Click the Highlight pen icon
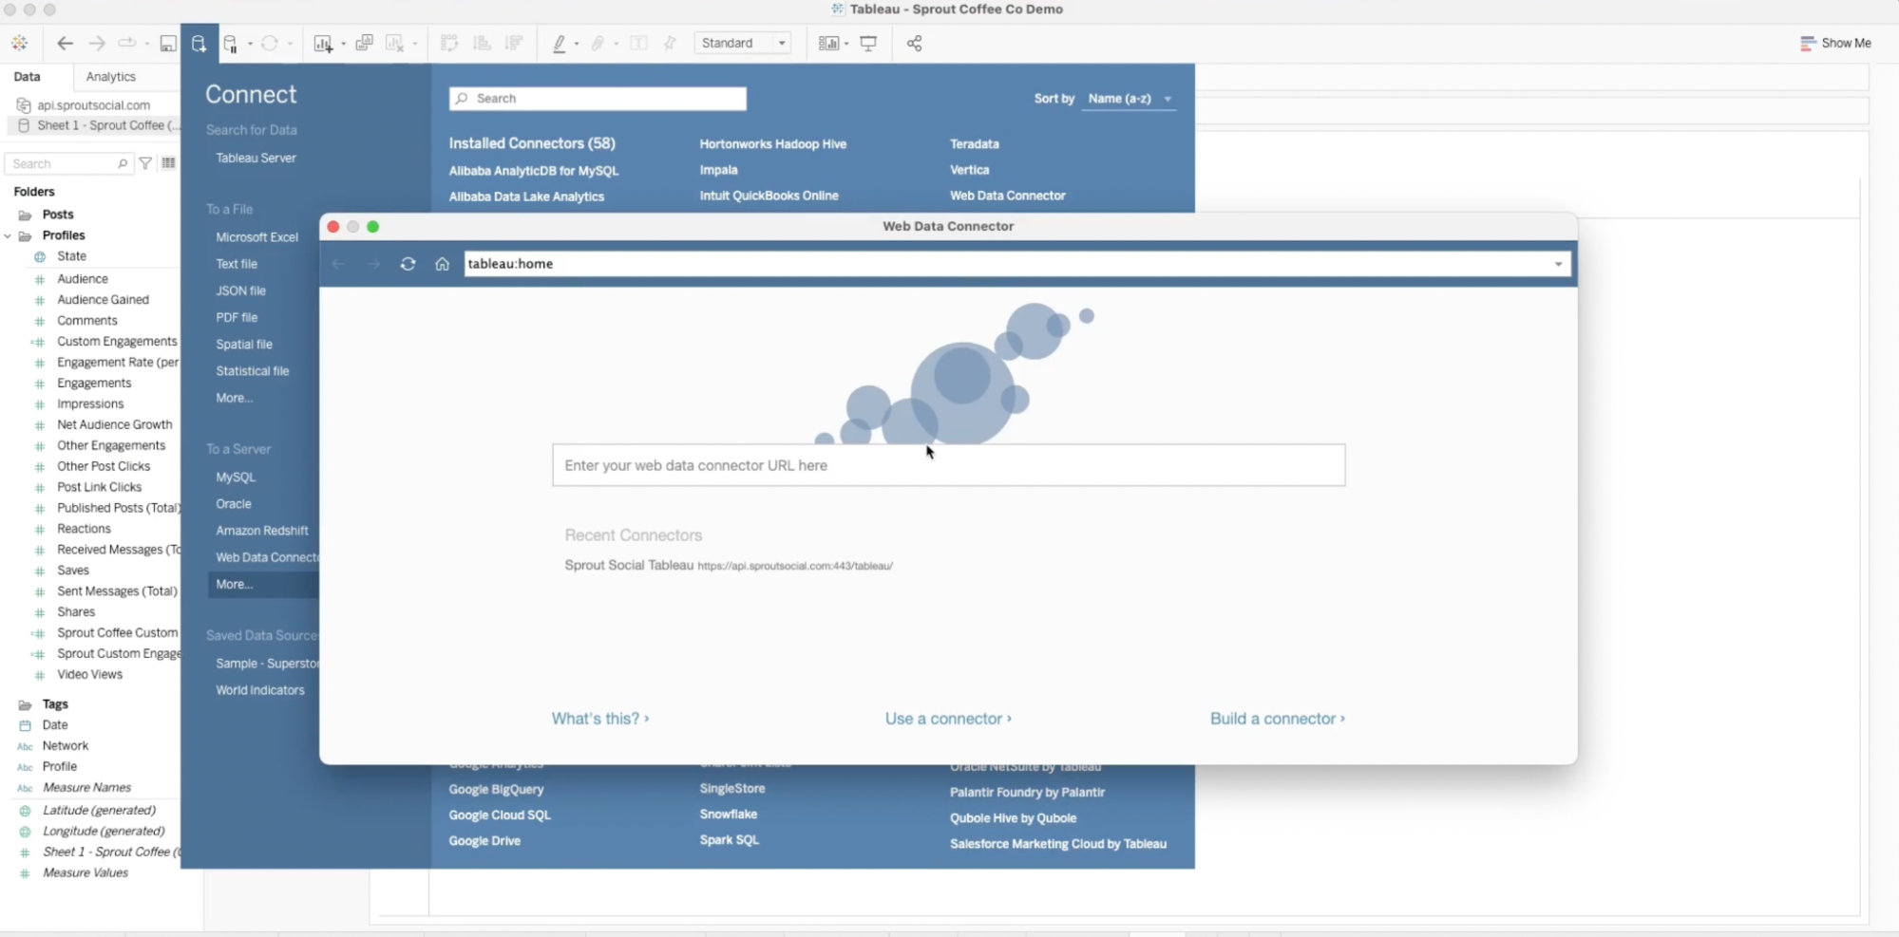Image resolution: width=1899 pixels, height=937 pixels. 560,44
